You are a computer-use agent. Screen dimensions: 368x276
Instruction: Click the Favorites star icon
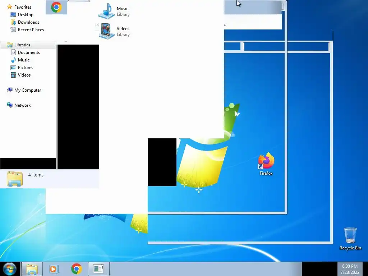(10, 7)
